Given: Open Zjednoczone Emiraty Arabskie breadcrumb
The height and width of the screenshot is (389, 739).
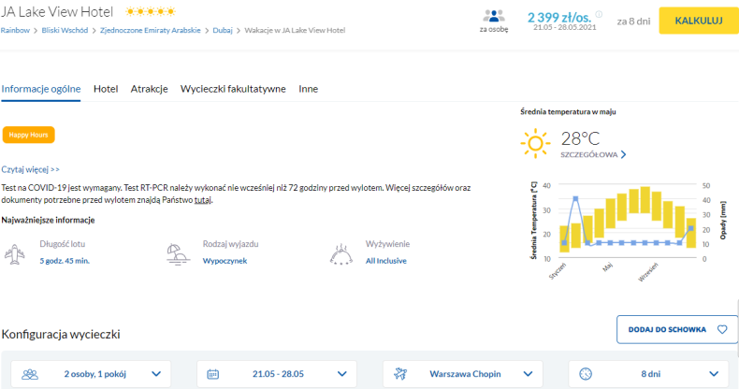Looking at the screenshot, I should tap(151, 30).
